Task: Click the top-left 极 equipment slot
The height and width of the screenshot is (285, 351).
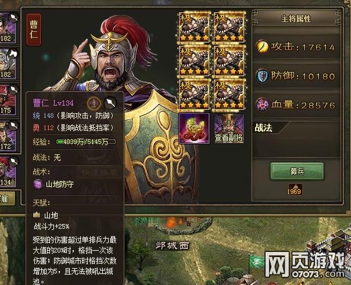Action: point(194,27)
